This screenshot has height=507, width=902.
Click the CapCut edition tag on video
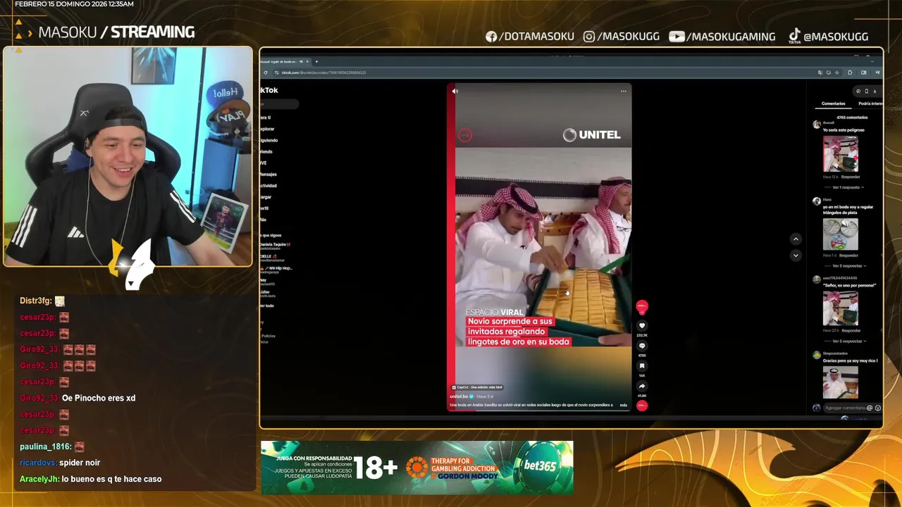point(477,387)
